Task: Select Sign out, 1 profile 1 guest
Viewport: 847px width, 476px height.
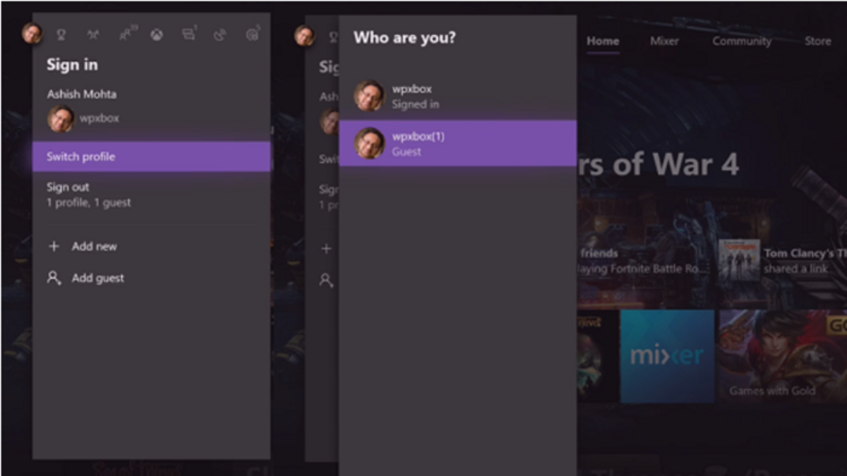Action: [151, 195]
